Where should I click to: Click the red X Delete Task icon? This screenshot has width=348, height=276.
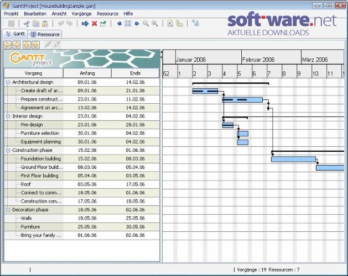click(x=94, y=24)
